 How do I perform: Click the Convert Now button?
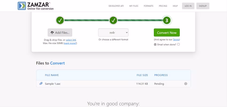[x=167, y=33]
